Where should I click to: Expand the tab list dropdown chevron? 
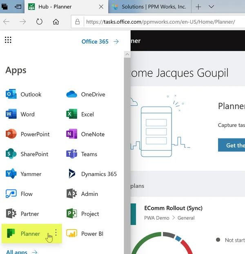point(211,7)
